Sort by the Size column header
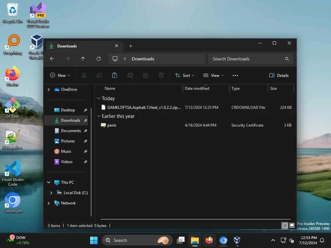The height and width of the screenshot is (248, 331). [x=281, y=88]
